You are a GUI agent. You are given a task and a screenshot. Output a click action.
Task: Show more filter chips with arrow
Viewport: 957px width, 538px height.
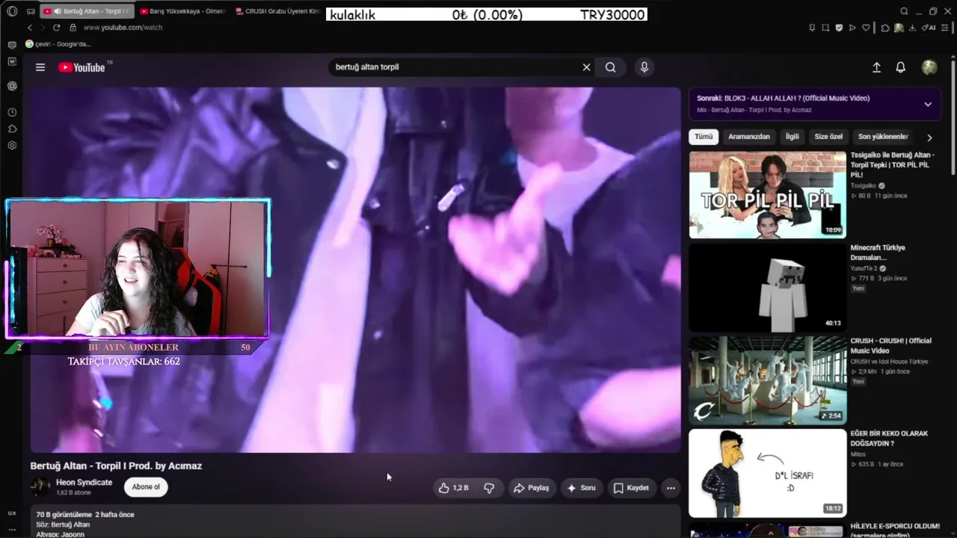tap(929, 137)
